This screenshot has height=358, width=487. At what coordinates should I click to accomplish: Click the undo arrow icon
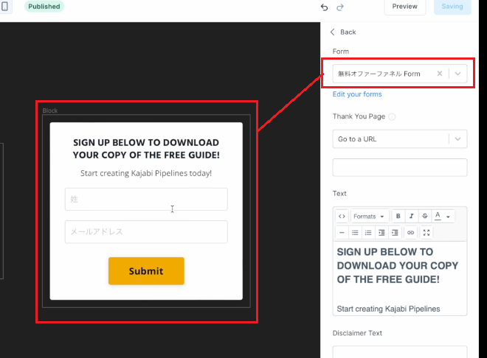point(324,7)
